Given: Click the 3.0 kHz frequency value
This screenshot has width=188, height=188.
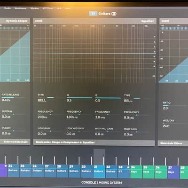Looking at the screenshot, I should point(100,117).
